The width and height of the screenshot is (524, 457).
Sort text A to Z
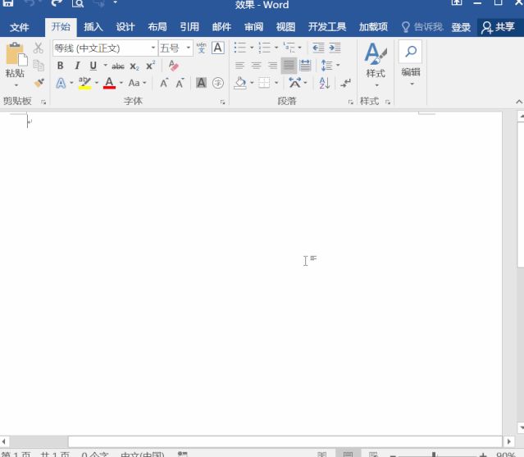pyautogui.click(x=325, y=83)
